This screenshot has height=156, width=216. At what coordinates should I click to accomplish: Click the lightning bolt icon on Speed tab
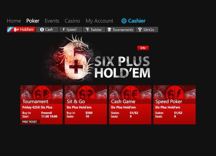pos(64,29)
